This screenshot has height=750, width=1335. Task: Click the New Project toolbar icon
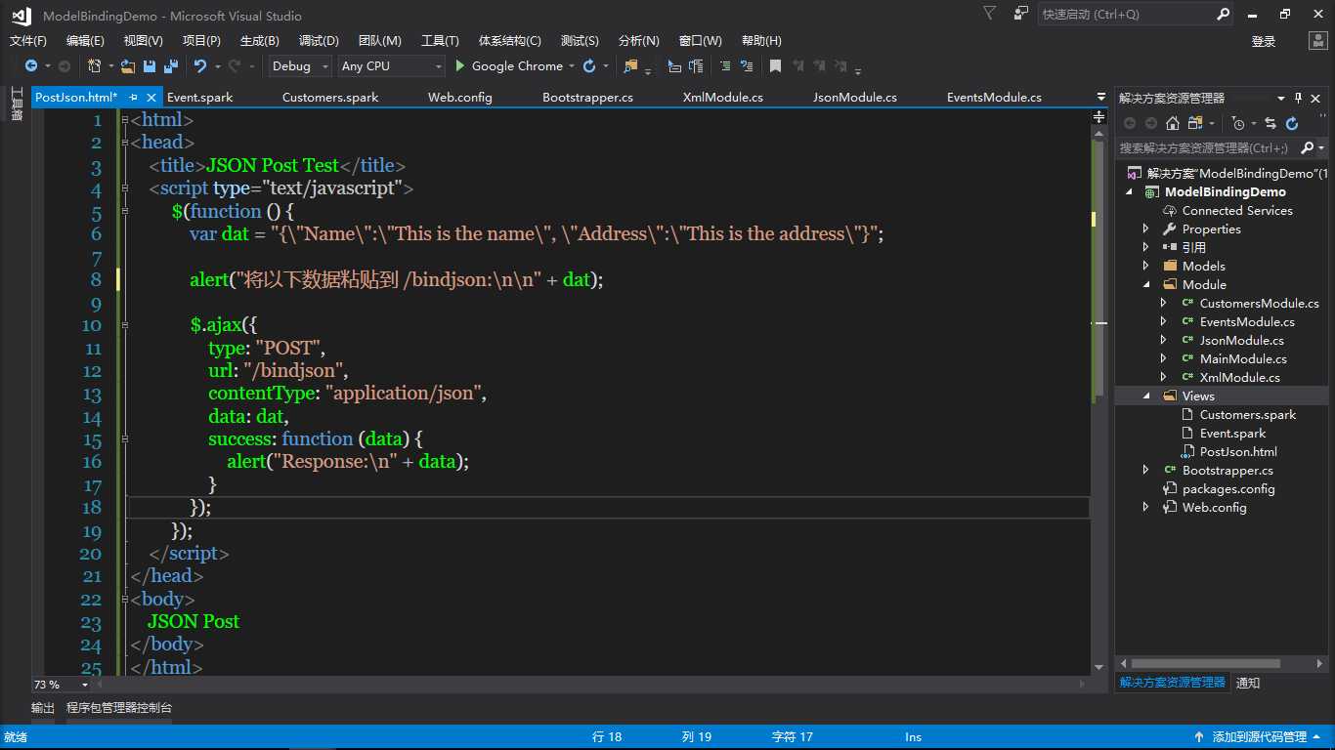[x=94, y=66]
